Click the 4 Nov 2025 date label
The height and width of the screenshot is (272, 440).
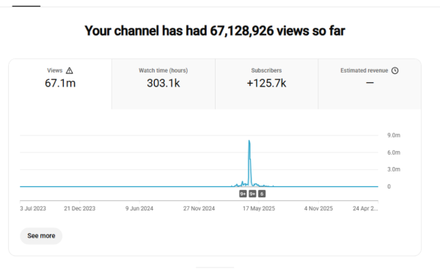318,208
